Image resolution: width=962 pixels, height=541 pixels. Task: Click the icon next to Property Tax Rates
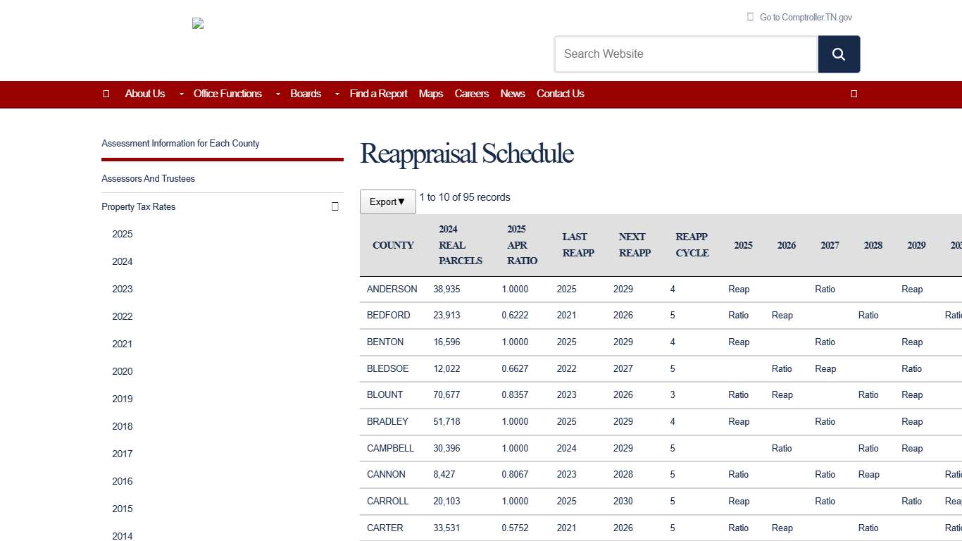tap(335, 206)
